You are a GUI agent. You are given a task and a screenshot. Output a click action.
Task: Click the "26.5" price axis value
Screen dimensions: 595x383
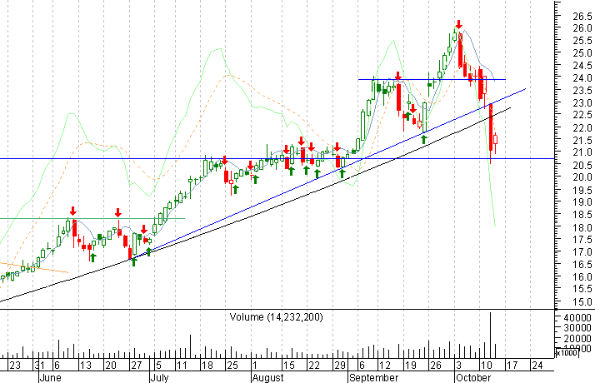click(x=582, y=17)
